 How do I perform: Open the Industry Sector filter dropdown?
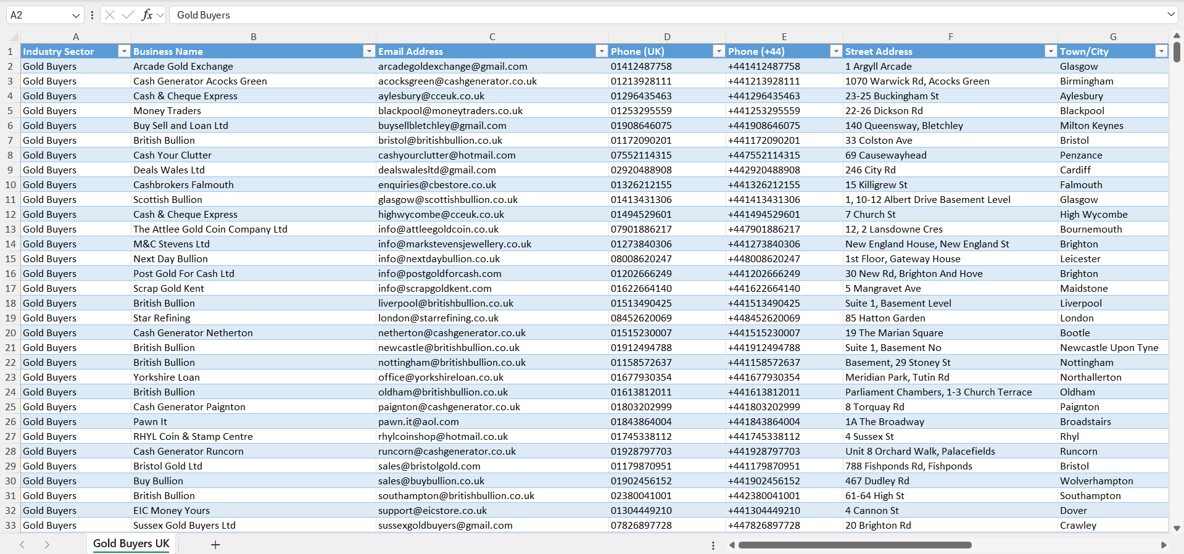pos(124,51)
